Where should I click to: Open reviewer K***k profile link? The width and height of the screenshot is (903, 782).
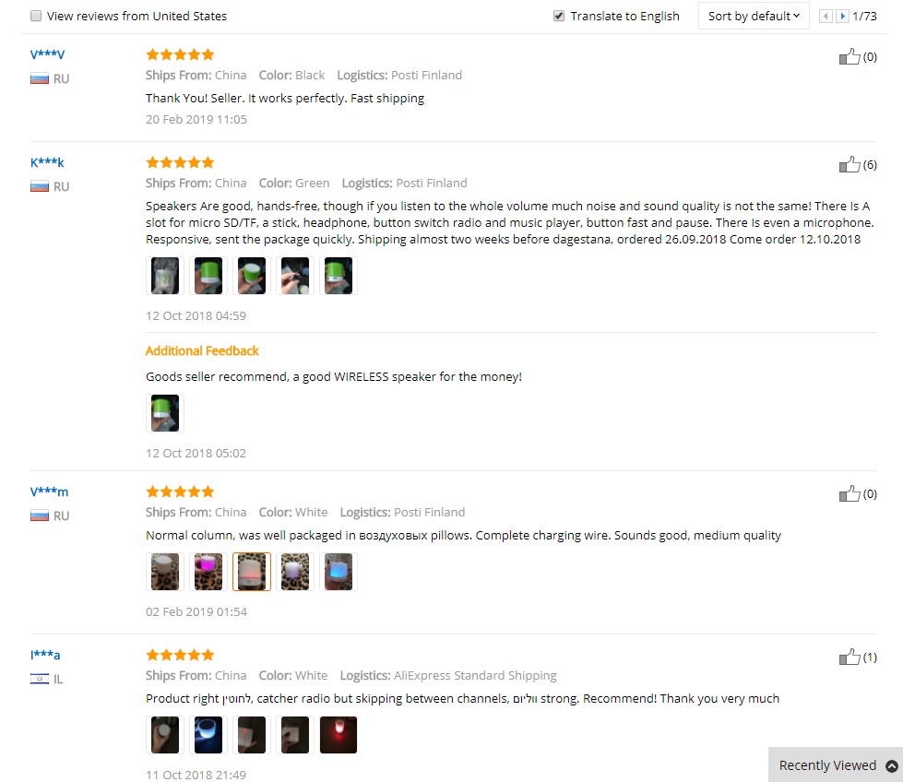pos(47,162)
